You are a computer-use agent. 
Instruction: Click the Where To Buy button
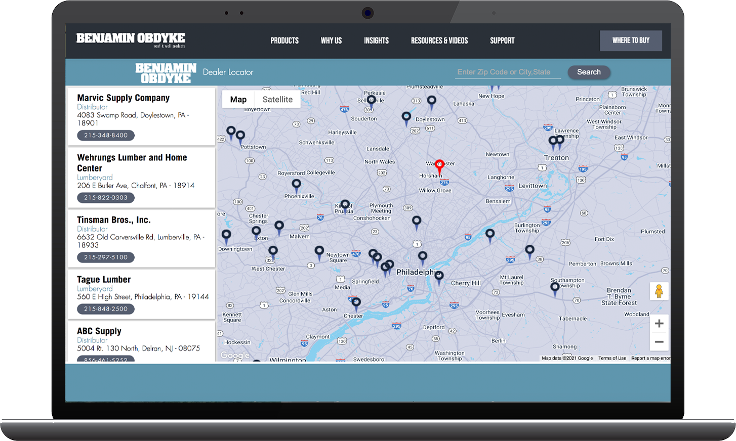click(631, 40)
